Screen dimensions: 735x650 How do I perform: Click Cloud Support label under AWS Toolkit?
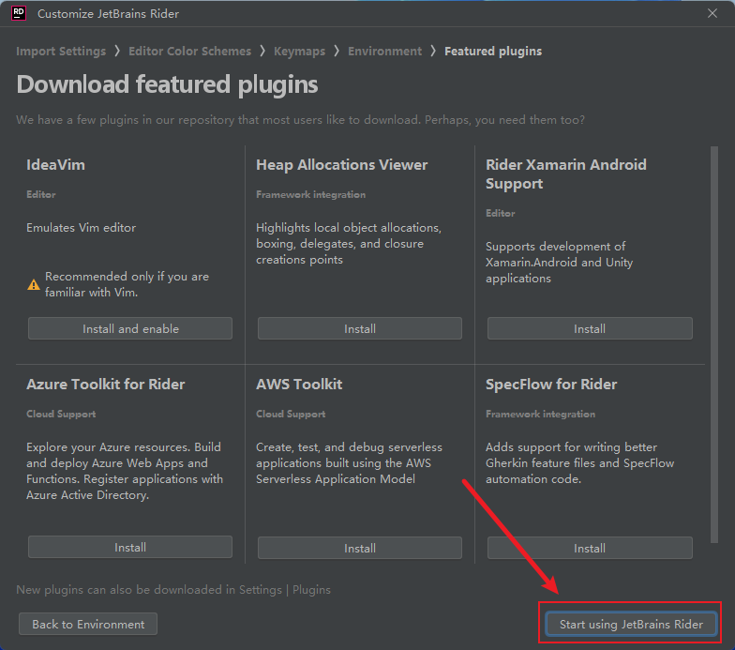pos(291,414)
